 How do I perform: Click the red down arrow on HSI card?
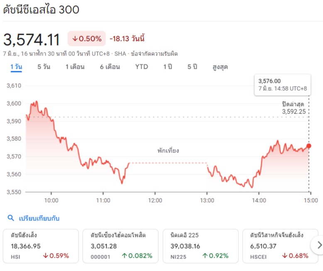(45, 256)
